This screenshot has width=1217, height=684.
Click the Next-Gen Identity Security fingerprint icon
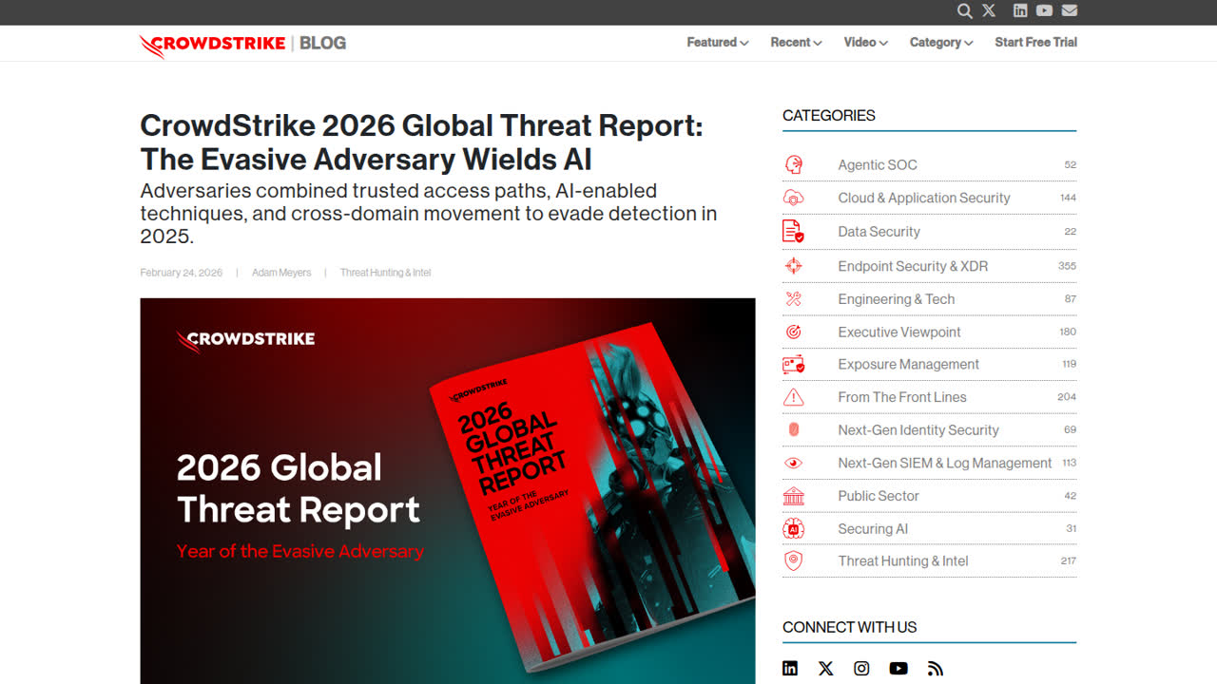point(793,429)
